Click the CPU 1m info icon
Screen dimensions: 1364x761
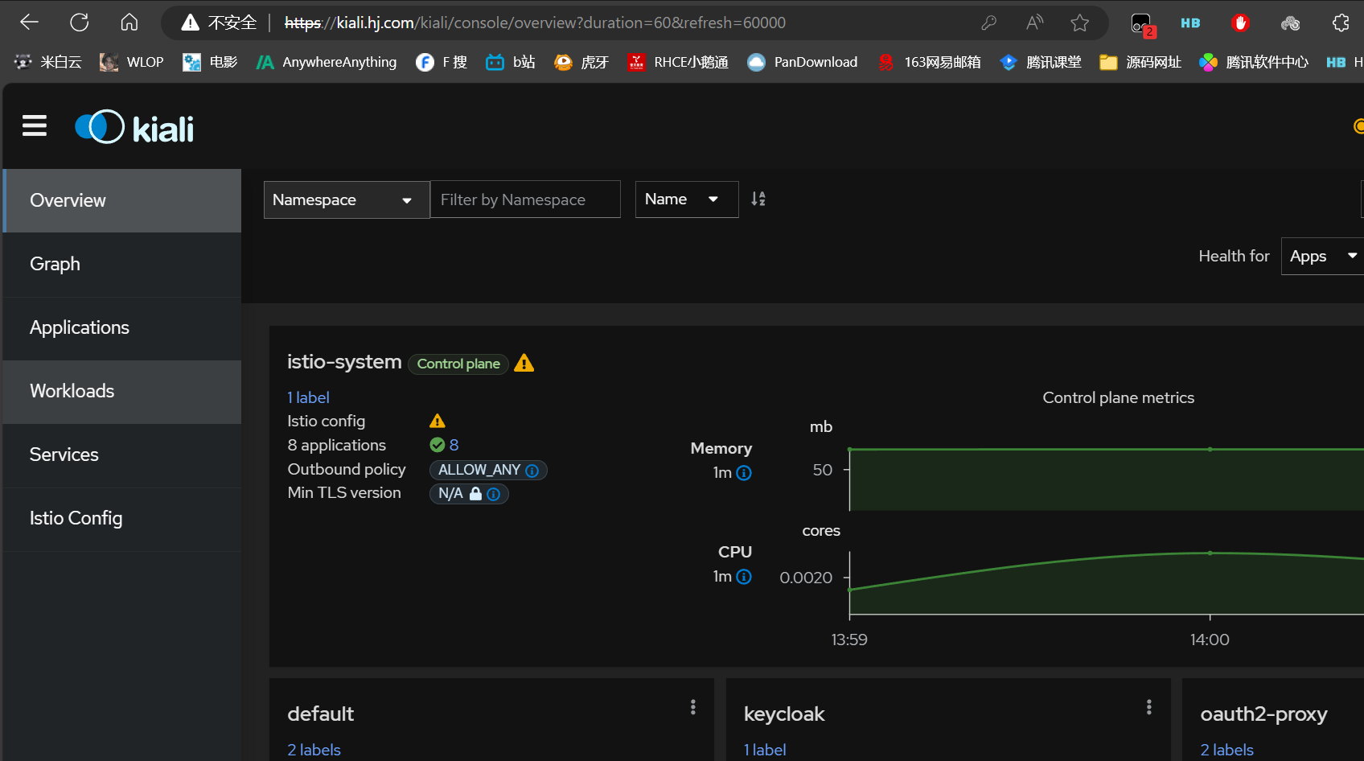coord(744,577)
